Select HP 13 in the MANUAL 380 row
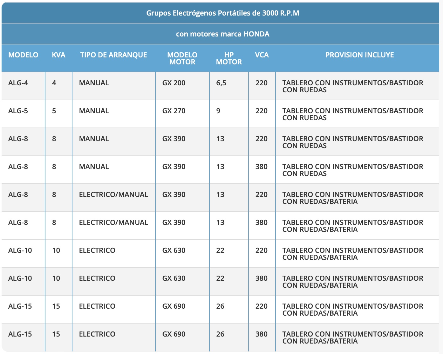 [x=220, y=167]
